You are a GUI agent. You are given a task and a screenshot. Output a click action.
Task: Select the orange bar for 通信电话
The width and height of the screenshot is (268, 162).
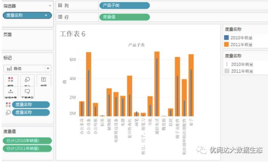pos(157,84)
